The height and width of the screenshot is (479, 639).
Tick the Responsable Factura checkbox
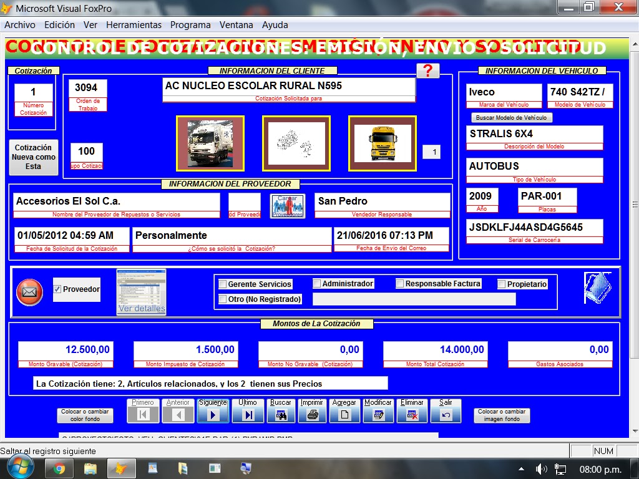coord(400,284)
